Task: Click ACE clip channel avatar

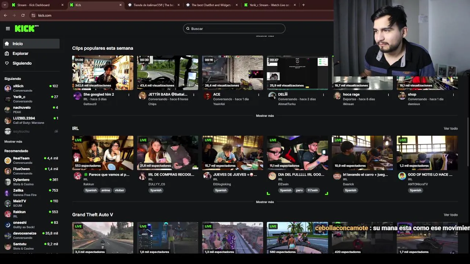Action: [207, 96]
